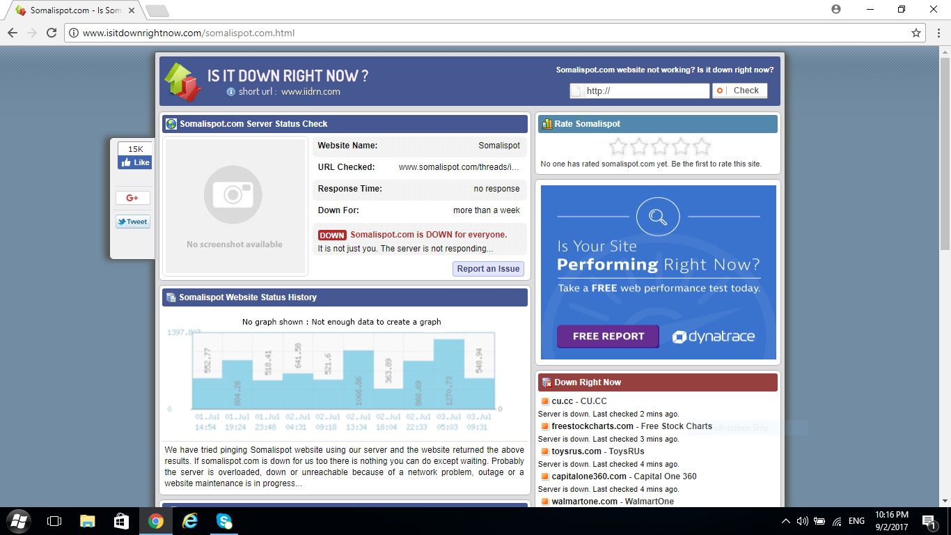Show hidden tray icons chevron

click(x=786, y=521)
